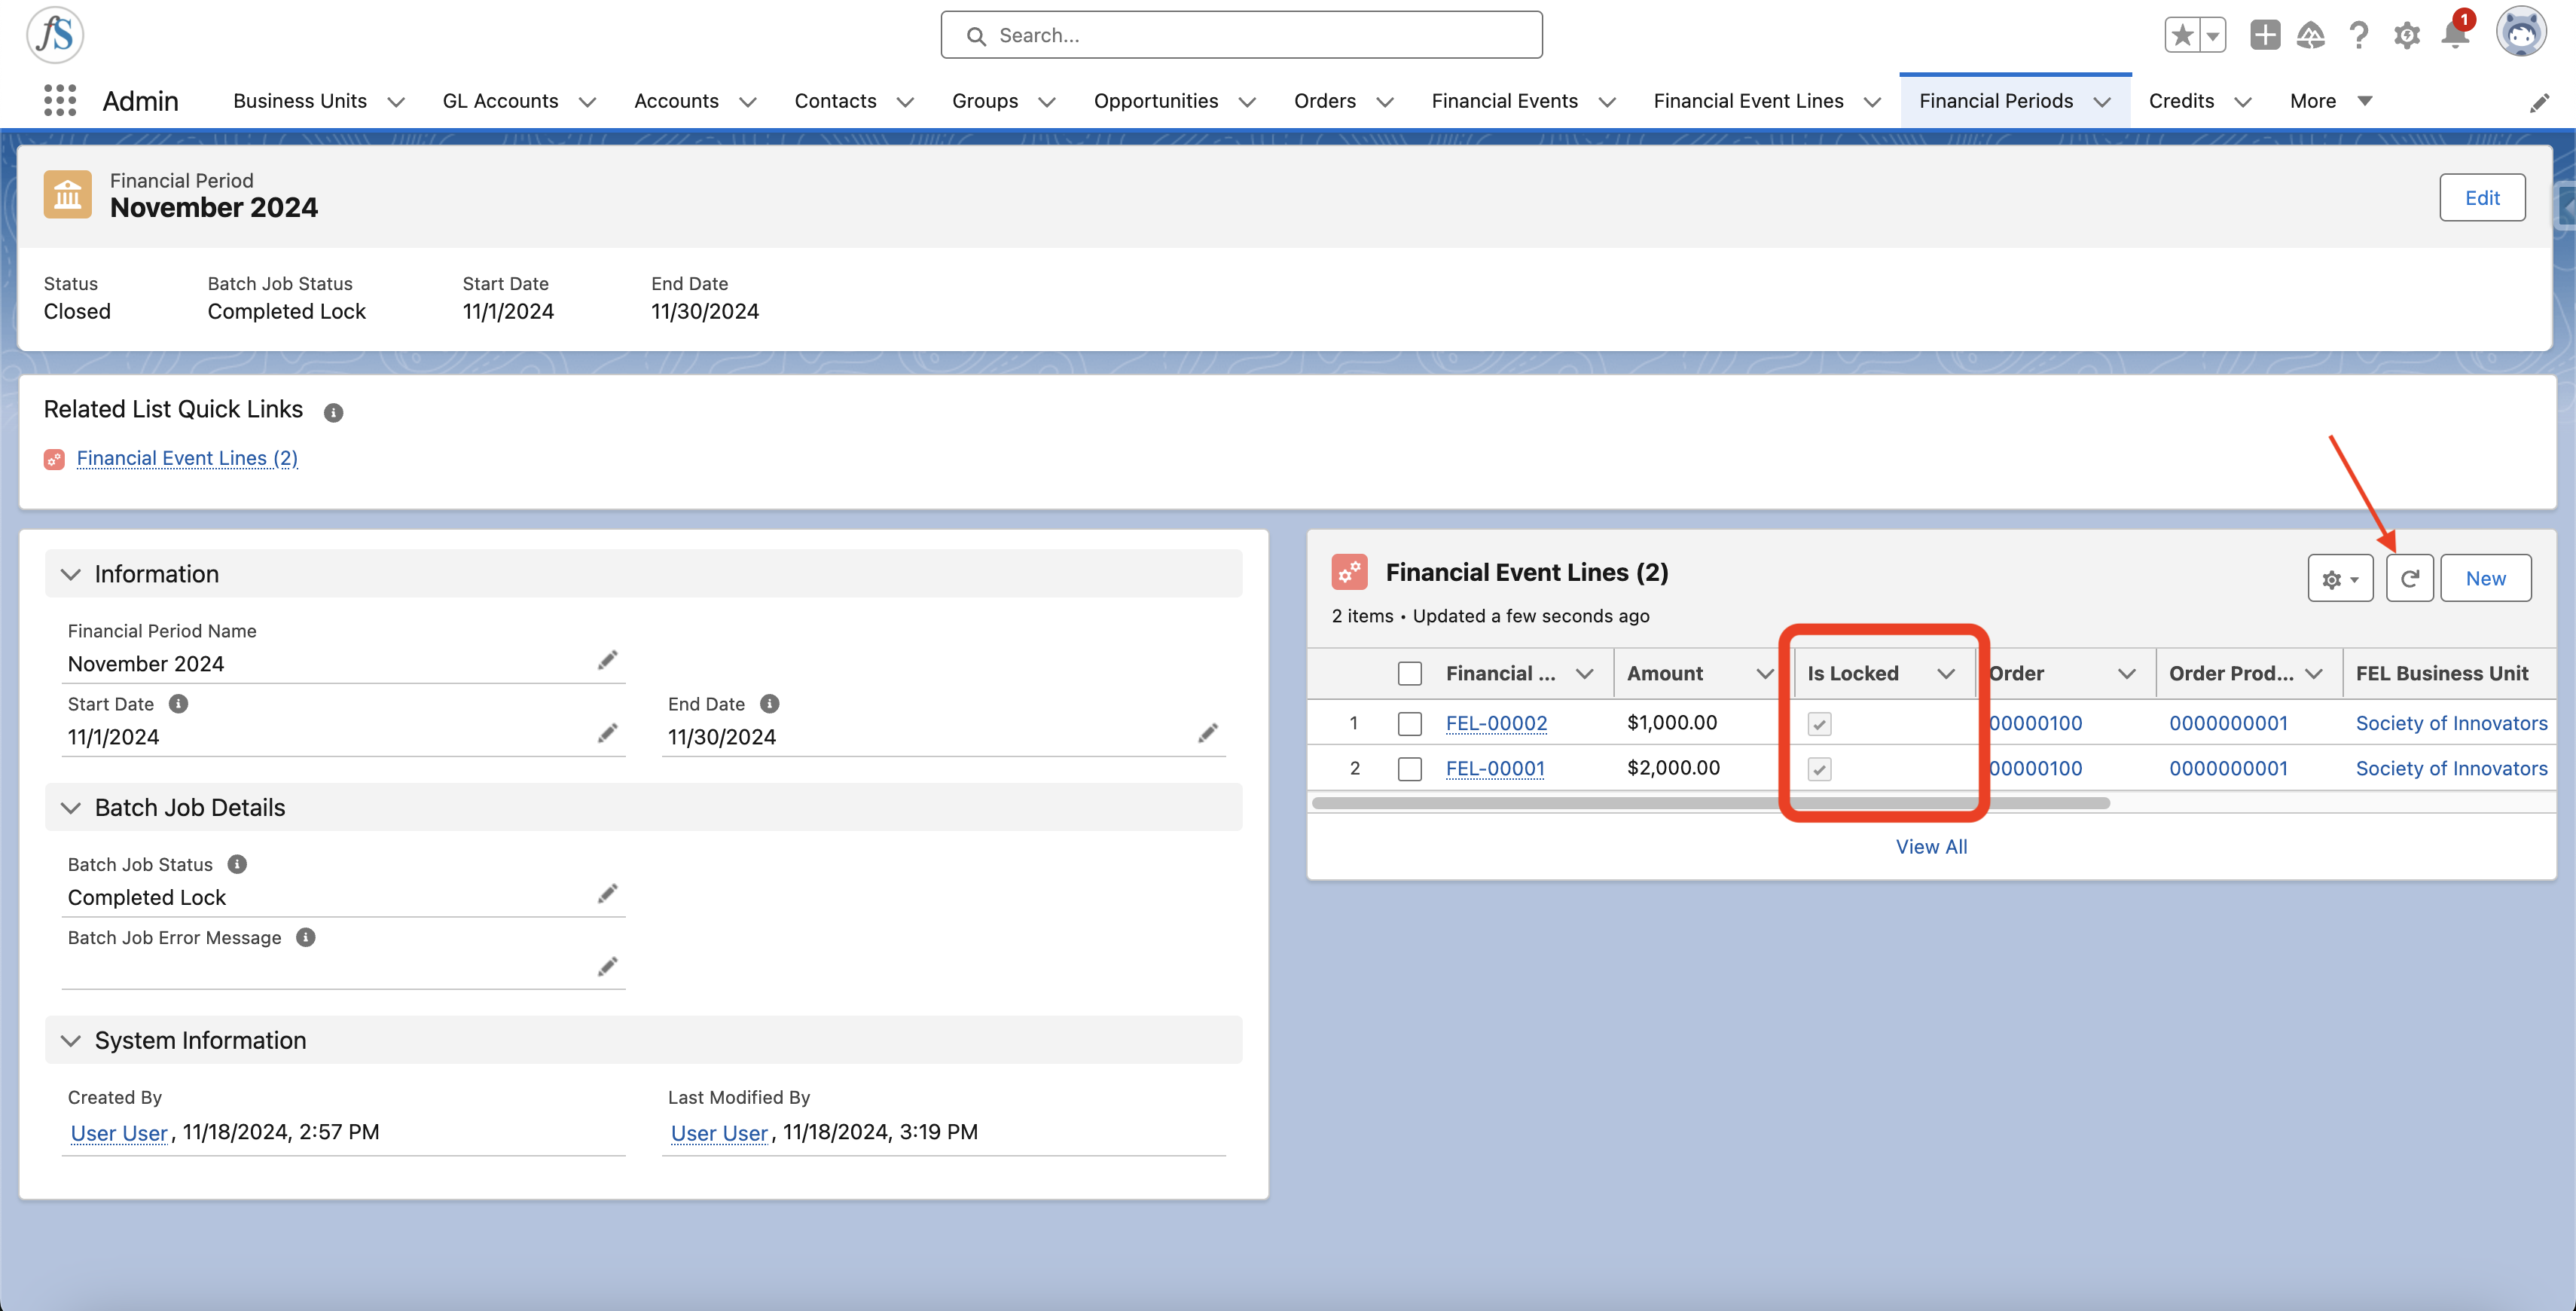Open the Financial Event Lines tab
Viewport: 2576px width, 1311px height.
coord(1748,101)
